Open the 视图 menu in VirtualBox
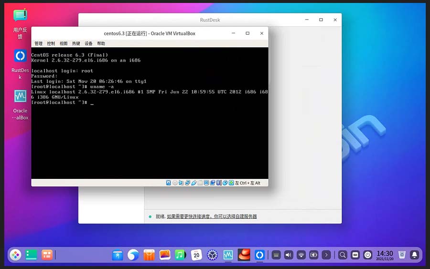 64,43
